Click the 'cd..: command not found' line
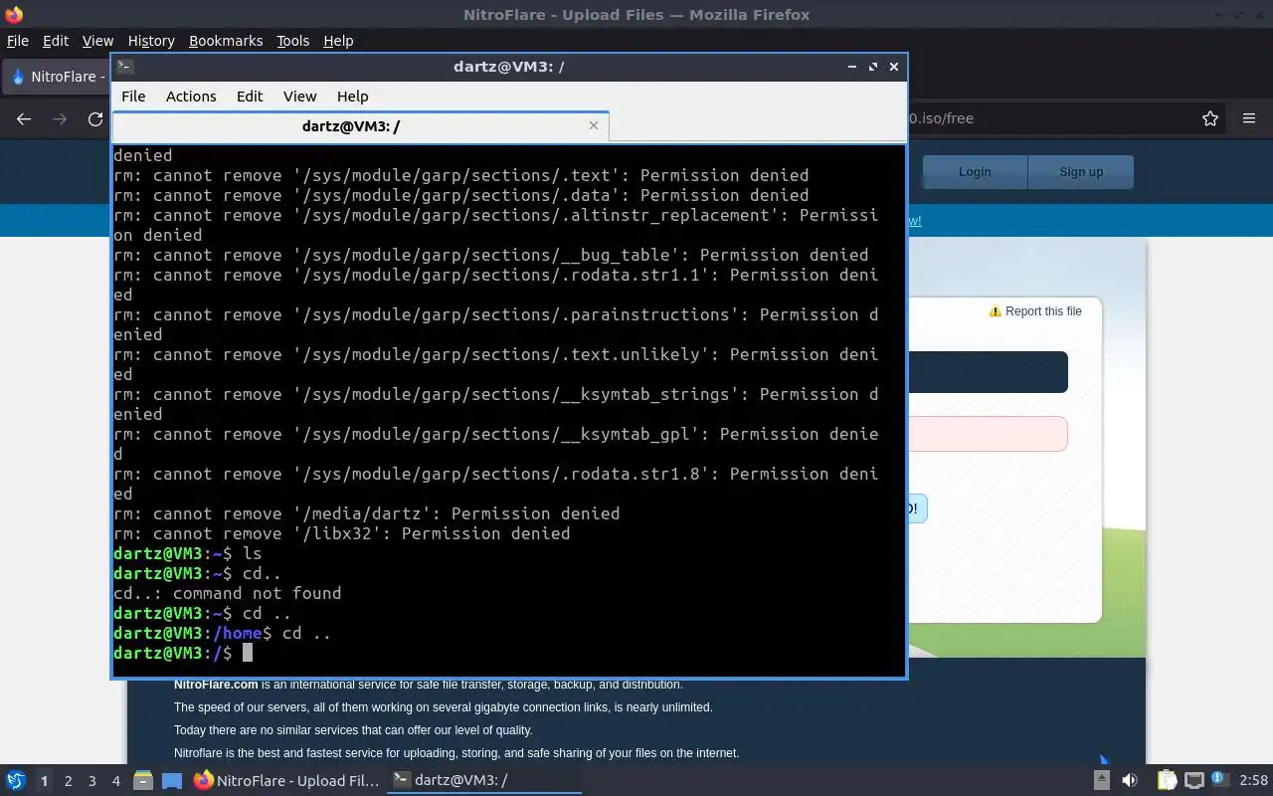The image size is (1273, 796). pos(228,593)
